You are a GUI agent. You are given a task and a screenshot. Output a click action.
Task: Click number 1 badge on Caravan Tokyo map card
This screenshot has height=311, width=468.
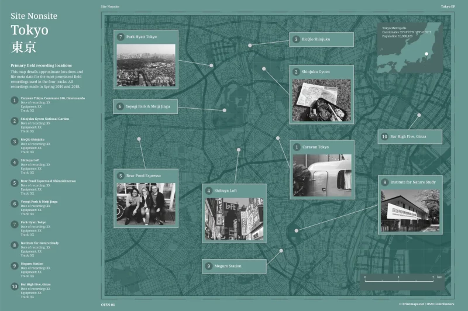297,147
